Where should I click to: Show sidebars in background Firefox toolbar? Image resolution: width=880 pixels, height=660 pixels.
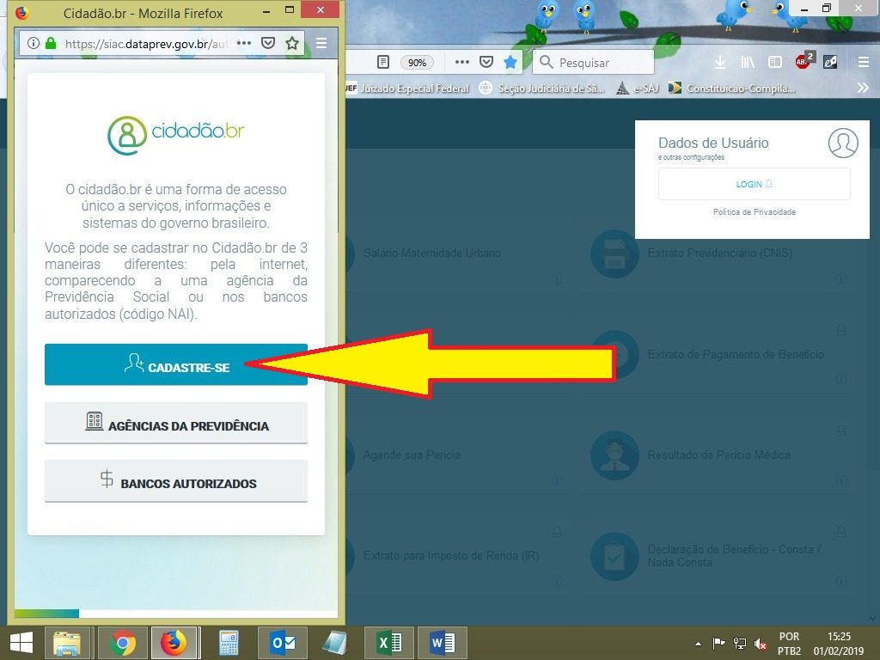coord(775,62)
